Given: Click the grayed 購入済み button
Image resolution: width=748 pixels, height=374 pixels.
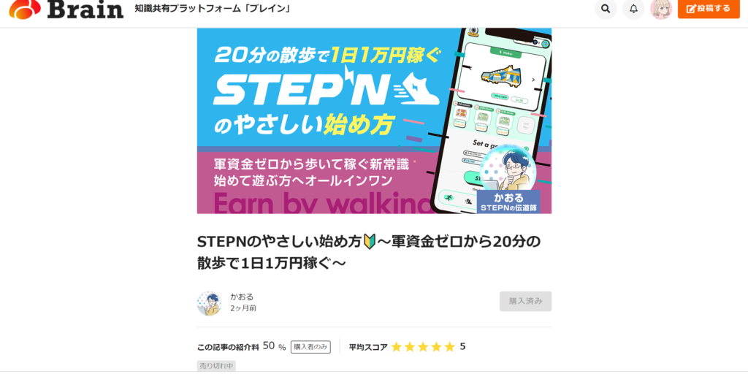Looking at the screenshot, I should [x=525, y=302].
